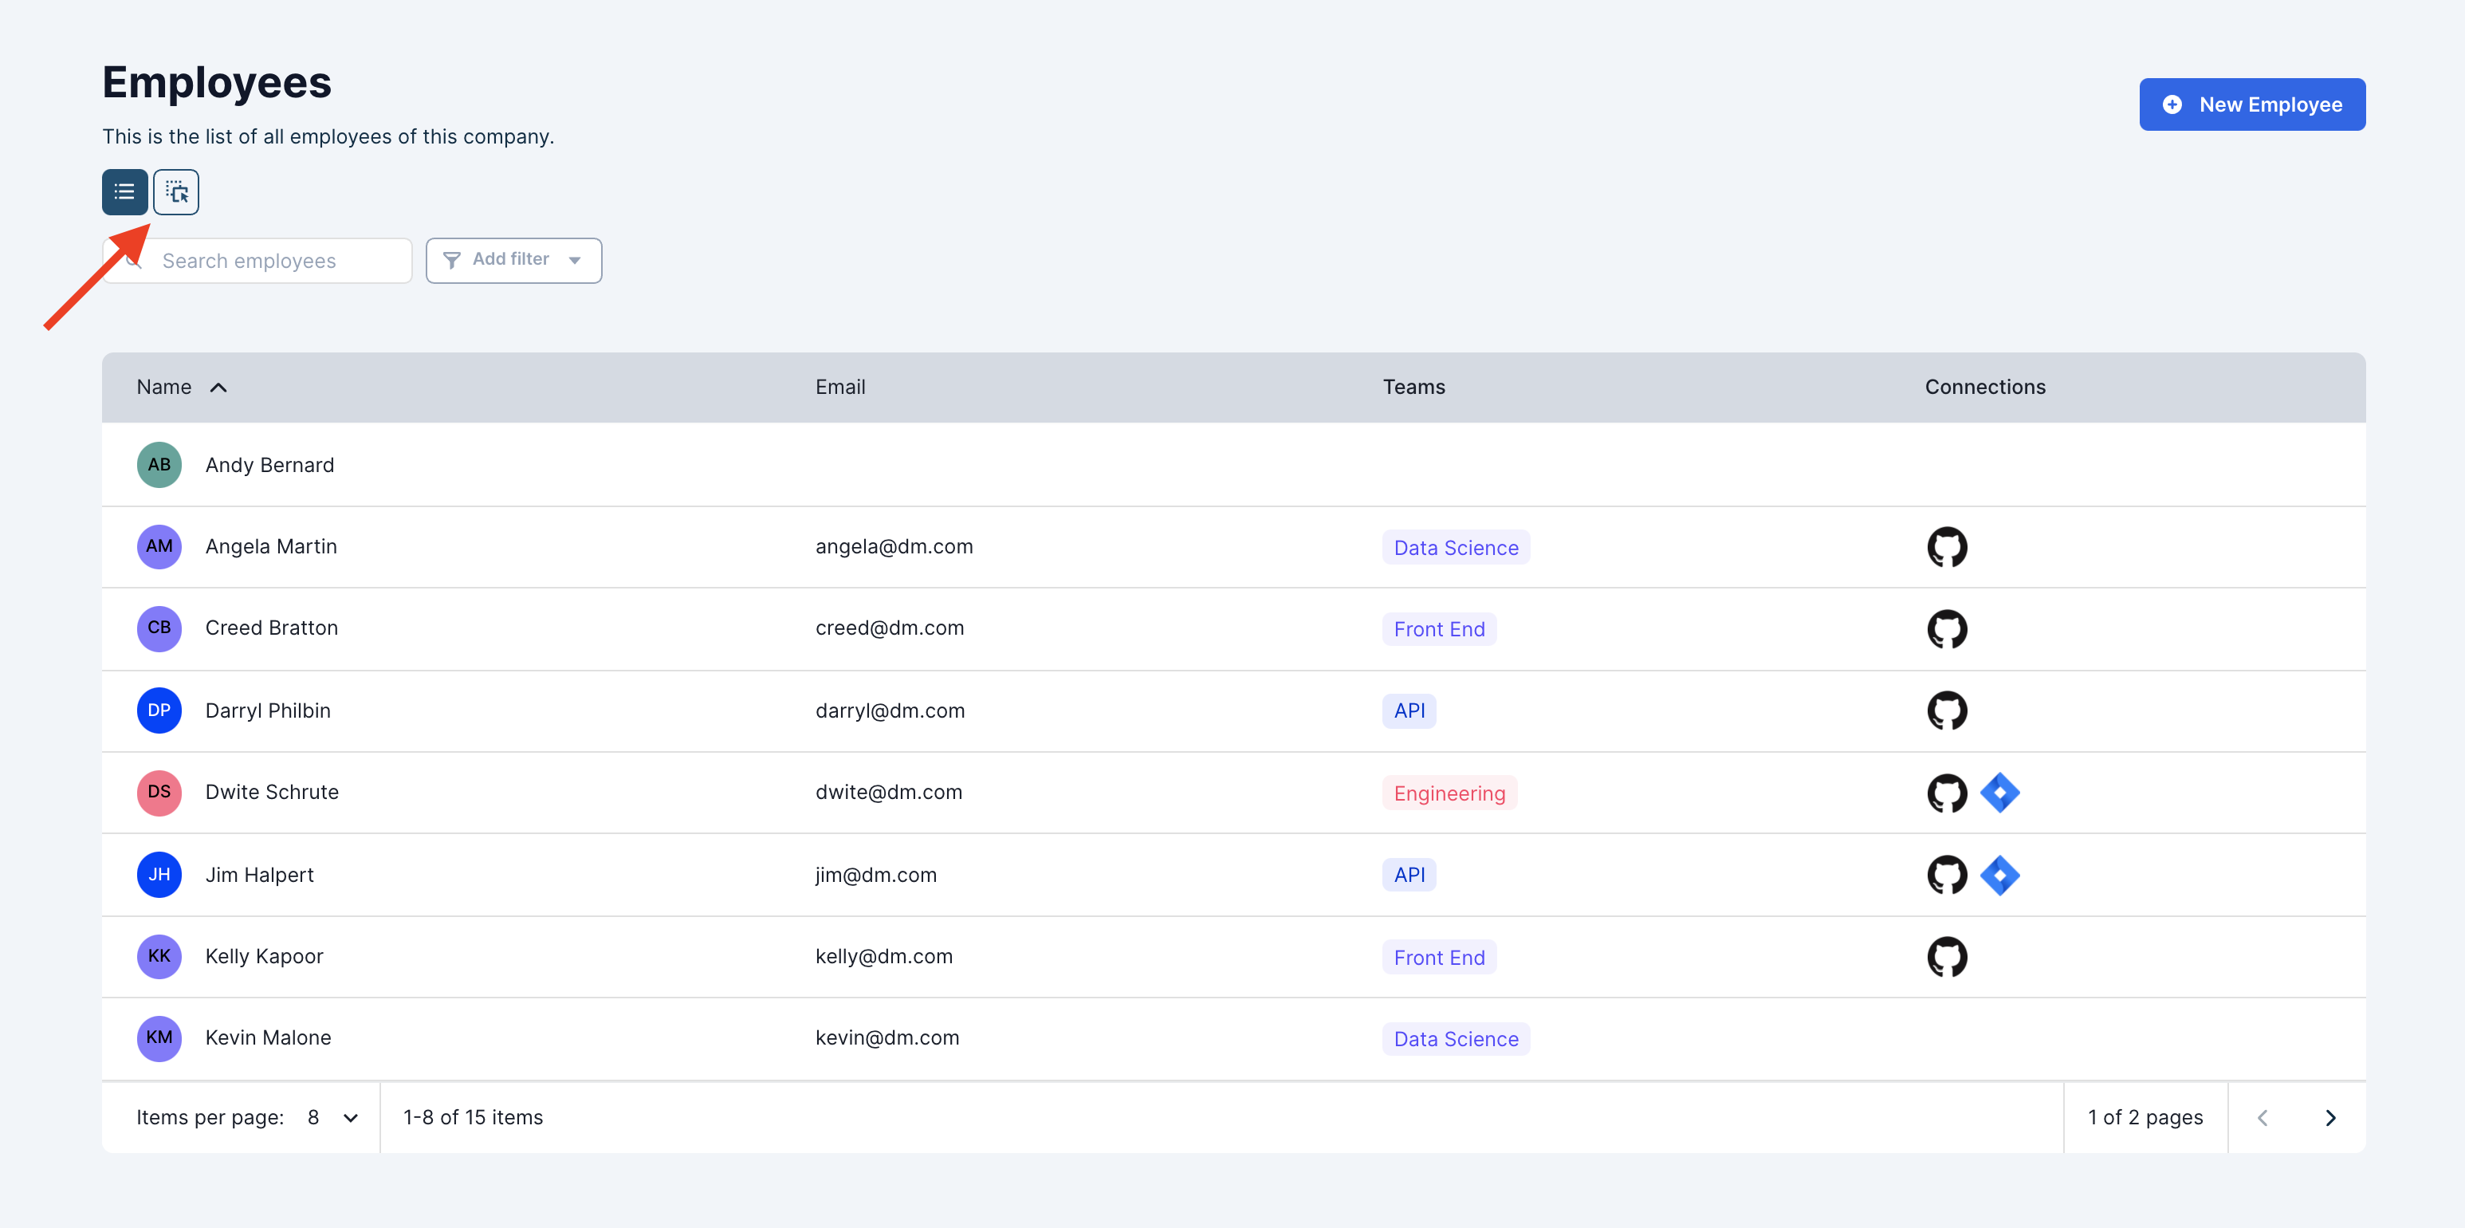2465x1228 pixels.
Task: Click Darryl Philbin's GitHub connection icon
Action: [x=1946, y=711]
